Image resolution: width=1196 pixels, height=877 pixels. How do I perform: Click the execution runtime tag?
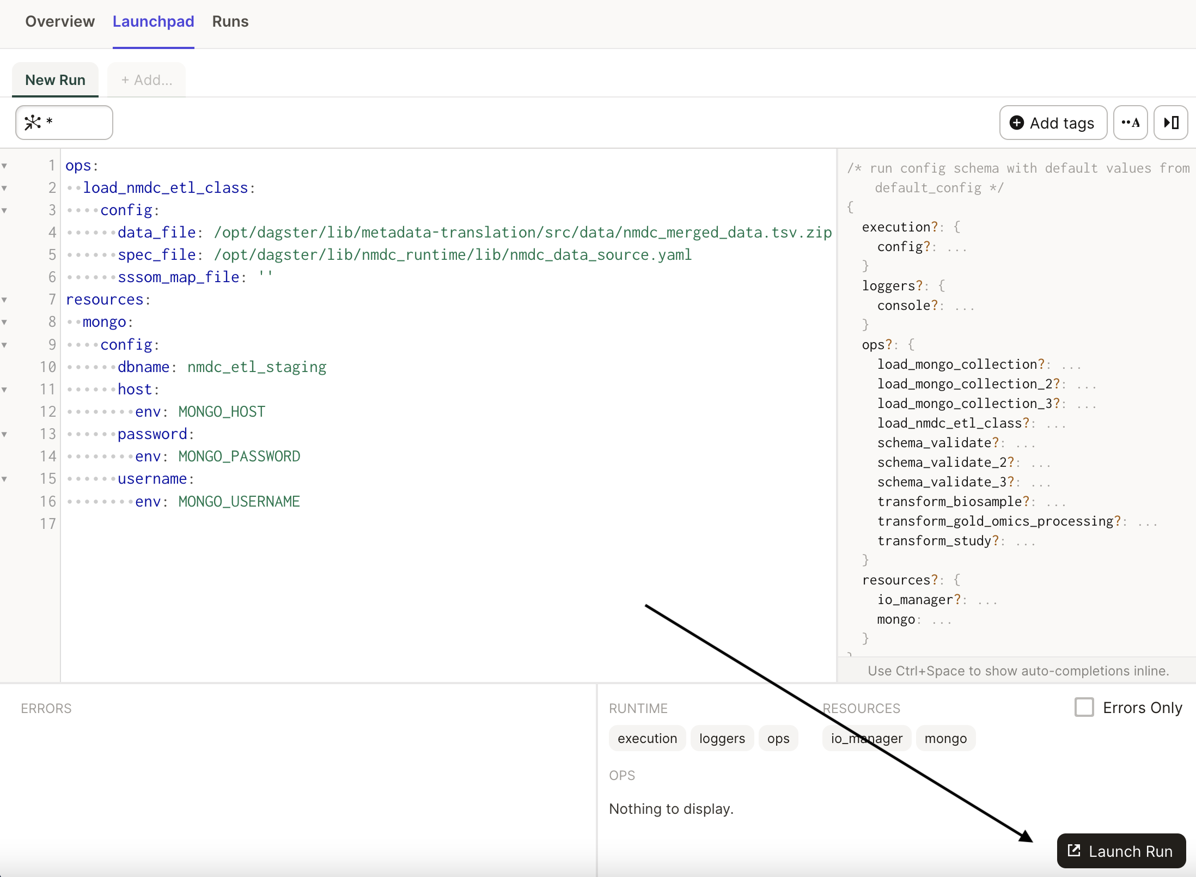[x=647, y=739]
